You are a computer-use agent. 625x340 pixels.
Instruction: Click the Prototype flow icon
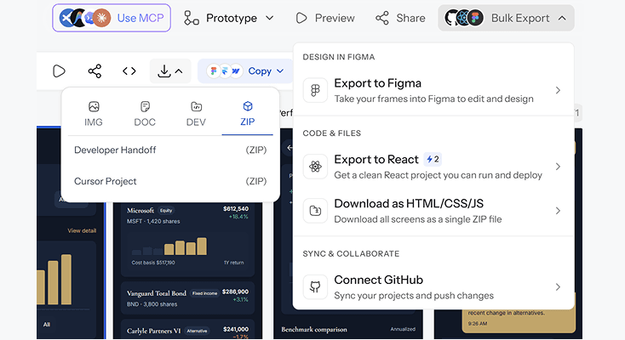[192, 18]
